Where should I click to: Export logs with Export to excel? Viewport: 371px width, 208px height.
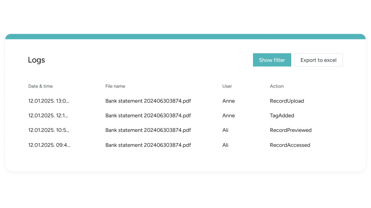(318, 60)
